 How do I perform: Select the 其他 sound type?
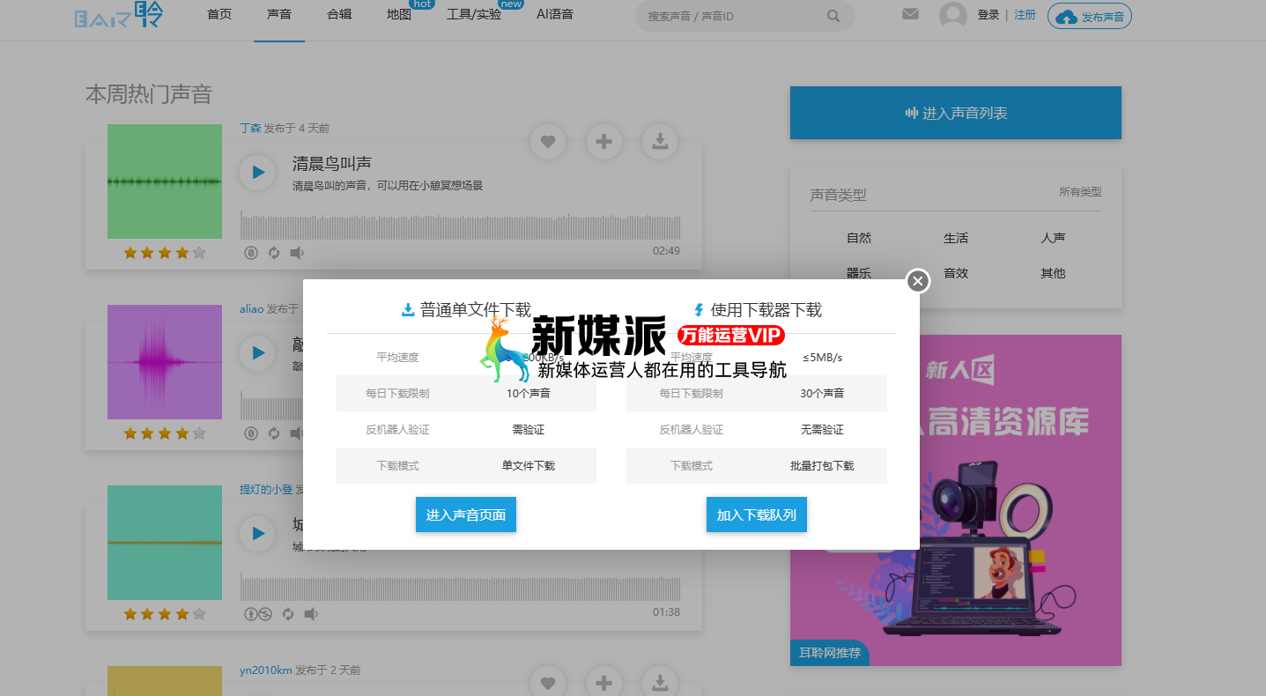pyautogui.click(x=1053, y=273)
